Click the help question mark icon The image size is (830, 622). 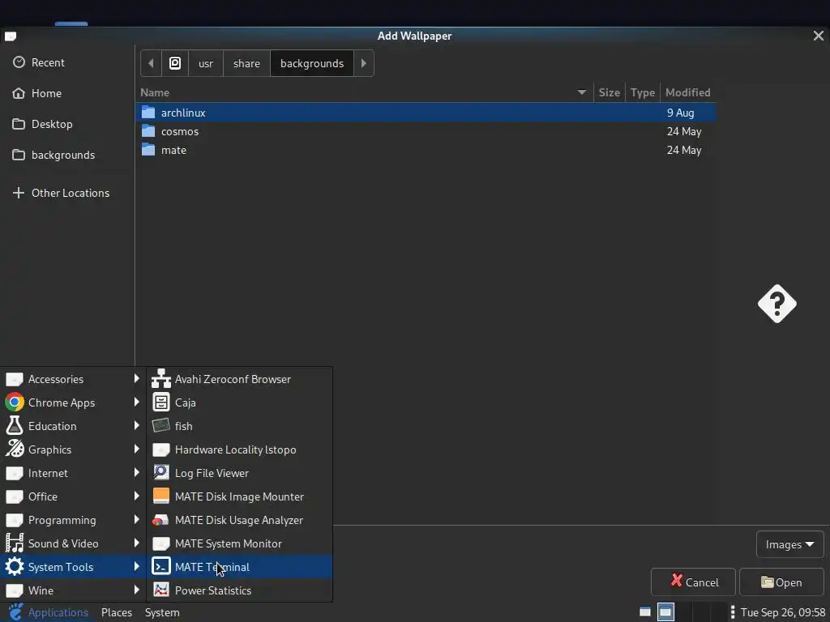click(777, 304)
